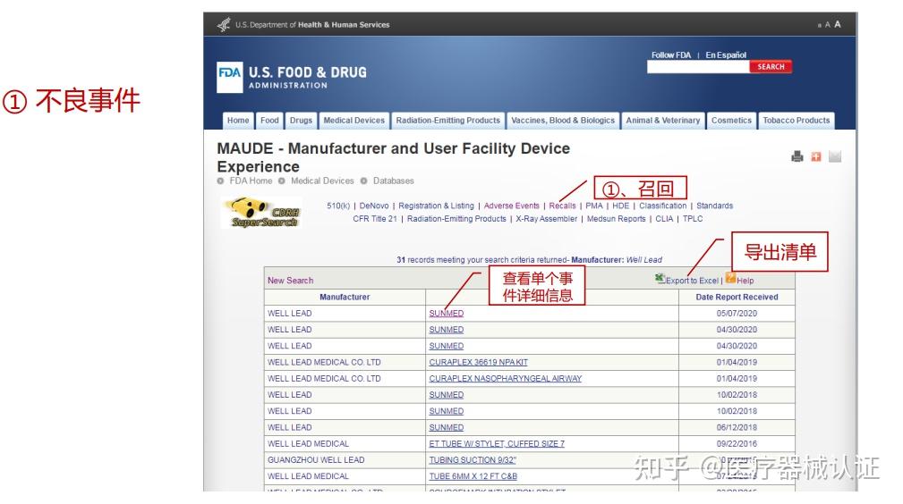The width and height of the screenshot is (903, 504).
Task: Click New Search link
Action: tap(290, 281)
